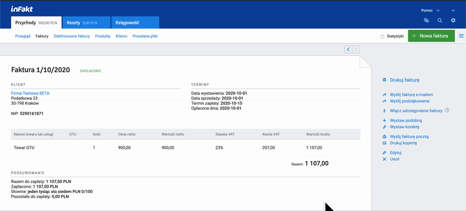Click the Nowa faktura button

[x=431, y=36]
